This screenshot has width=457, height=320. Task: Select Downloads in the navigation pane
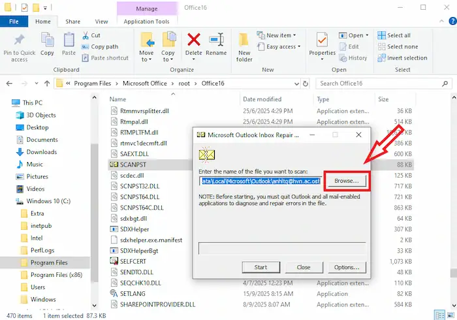click(x=42, y=152)
